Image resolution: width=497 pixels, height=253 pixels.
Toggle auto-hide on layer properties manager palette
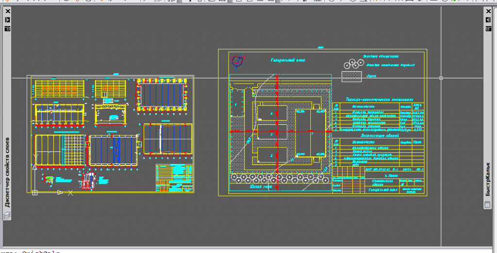click(x=8, y=20)
